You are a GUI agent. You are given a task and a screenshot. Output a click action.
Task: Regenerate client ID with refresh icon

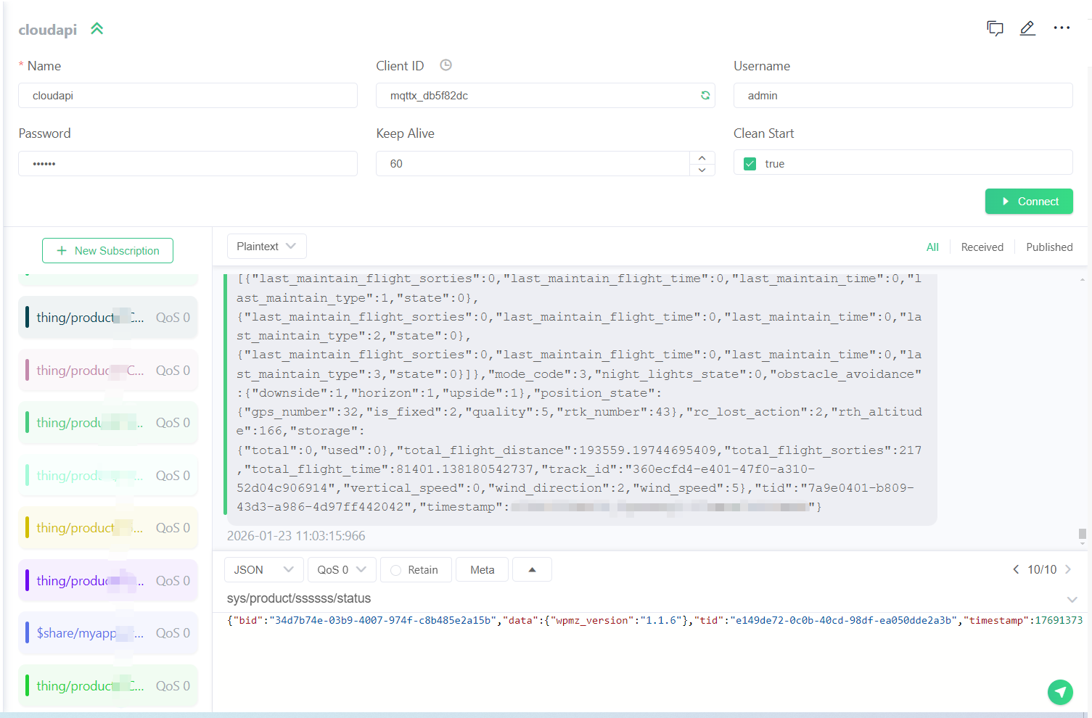click(x=705, y=96)
